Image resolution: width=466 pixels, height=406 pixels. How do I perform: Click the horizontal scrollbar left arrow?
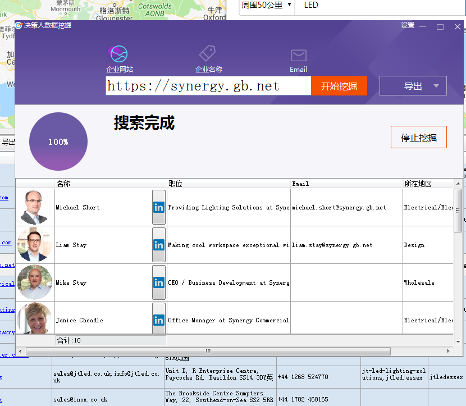click(x=20, y=351)
